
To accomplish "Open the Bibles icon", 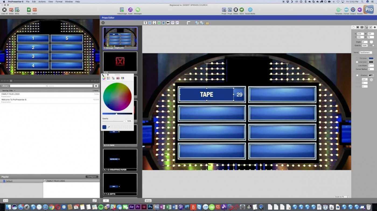I will click(236, 10).
